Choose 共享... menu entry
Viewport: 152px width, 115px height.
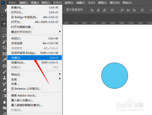35,84
